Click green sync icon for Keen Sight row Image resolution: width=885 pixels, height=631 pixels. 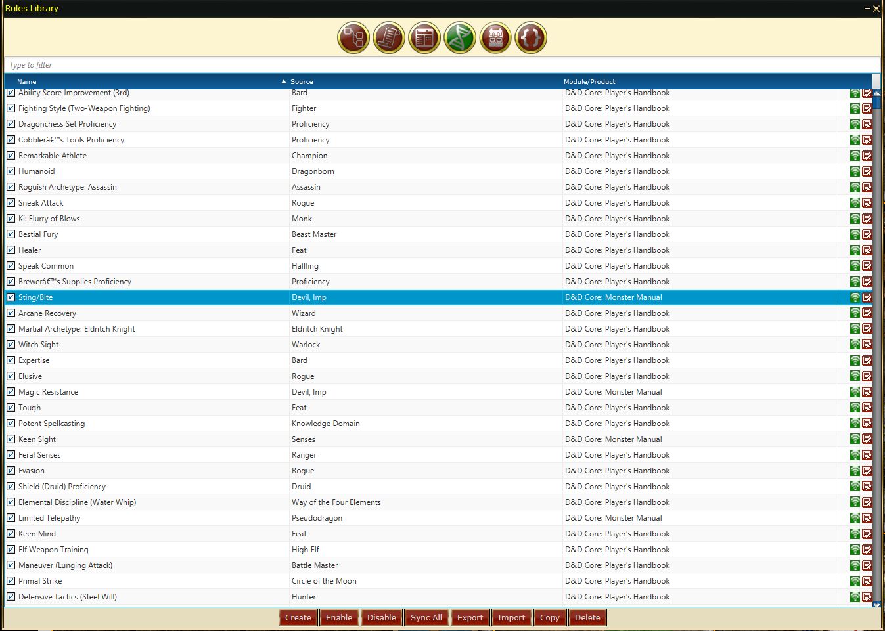[x=855, y=439]
